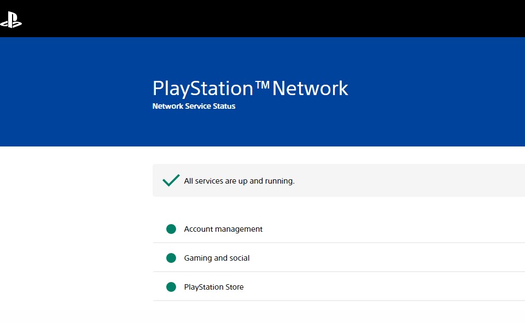This screenshot has height=323, width=525.
Task: Click the green dot beside Gaming and social
Action: click(171, 258)
